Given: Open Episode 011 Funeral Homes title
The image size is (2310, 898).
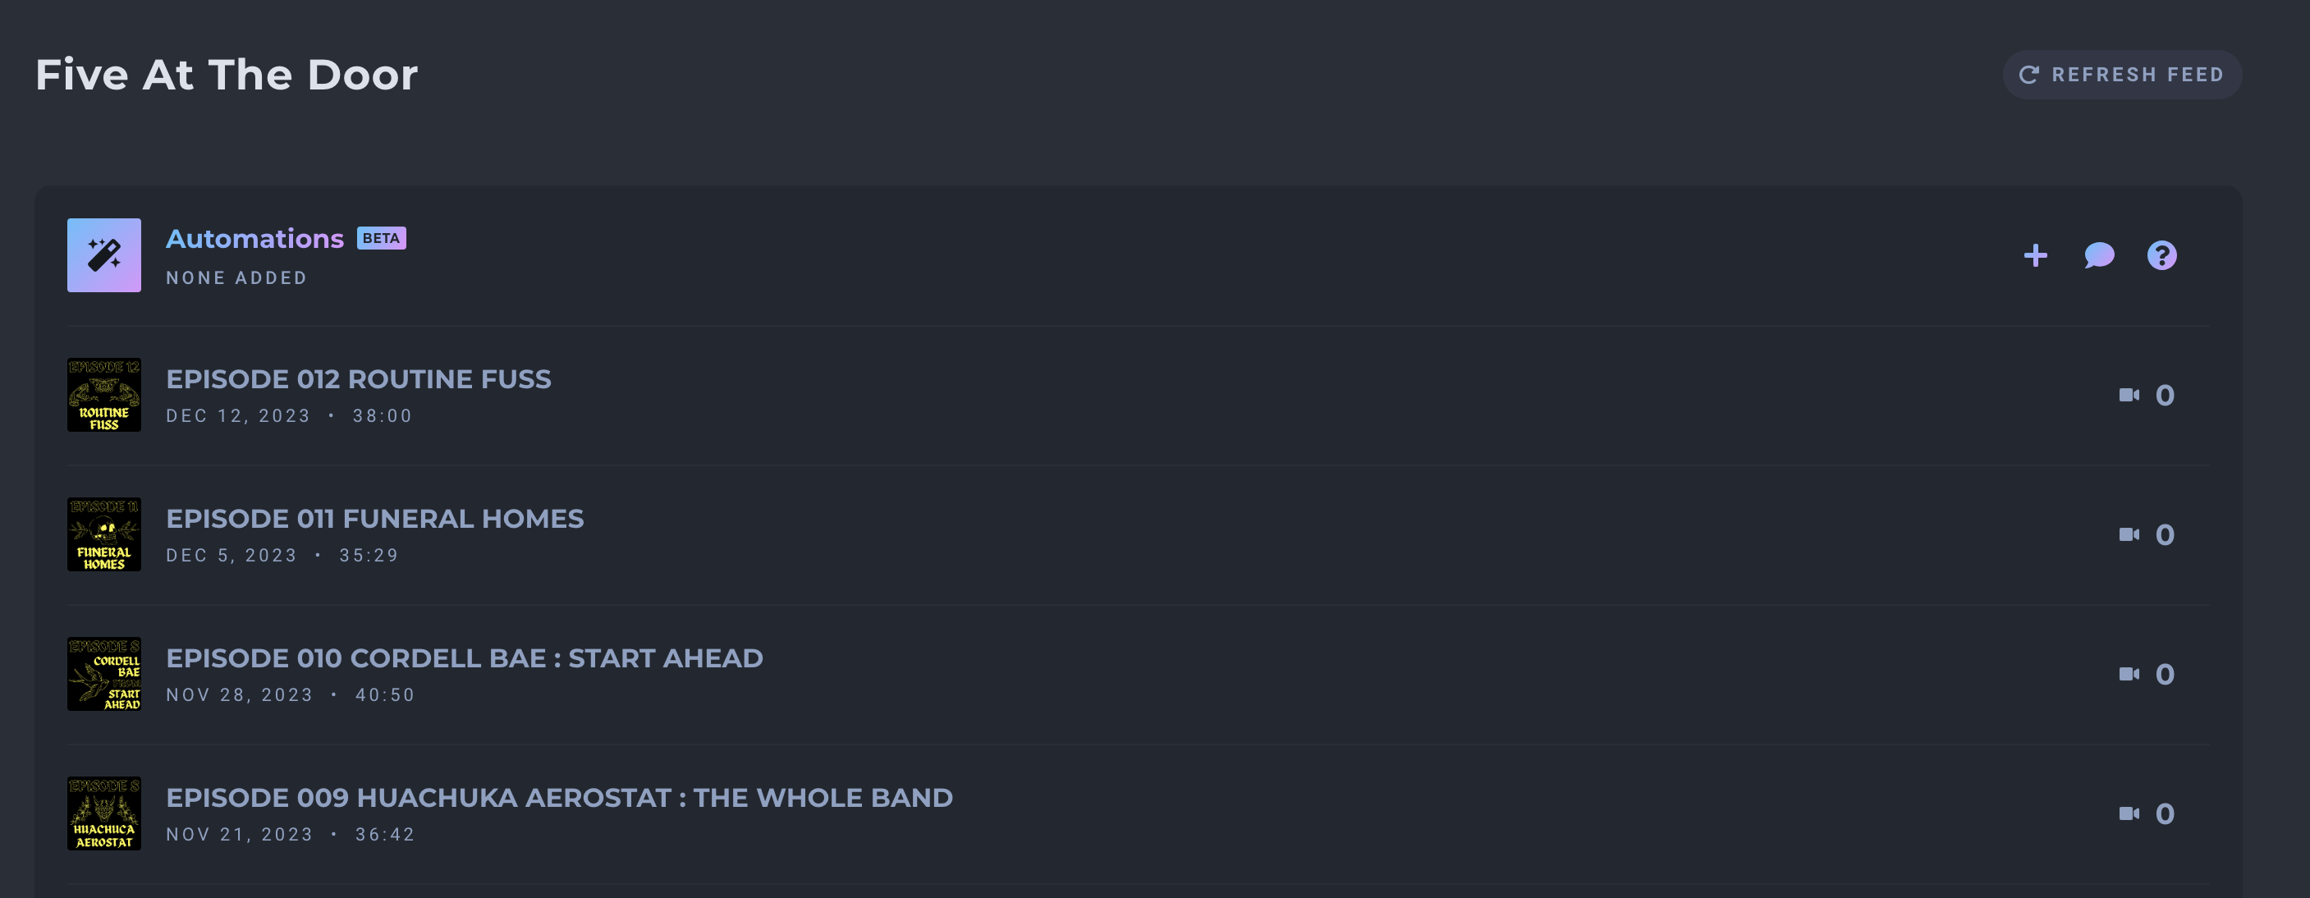Looking at the screenshot, I should (x=375, y=519).
